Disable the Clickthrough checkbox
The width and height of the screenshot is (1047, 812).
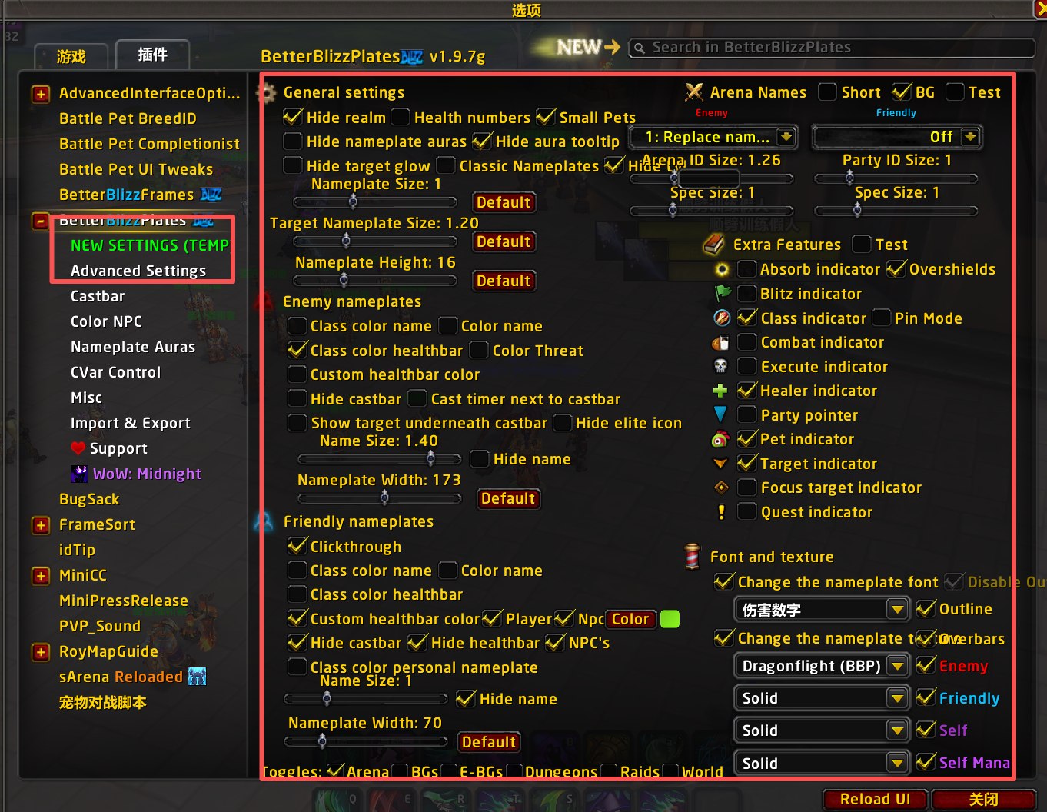(x=297, y=546)
